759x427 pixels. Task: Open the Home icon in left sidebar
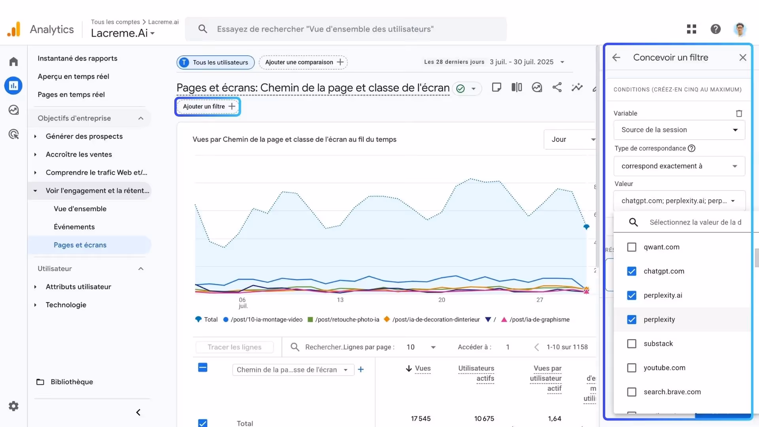pos(13,61)
